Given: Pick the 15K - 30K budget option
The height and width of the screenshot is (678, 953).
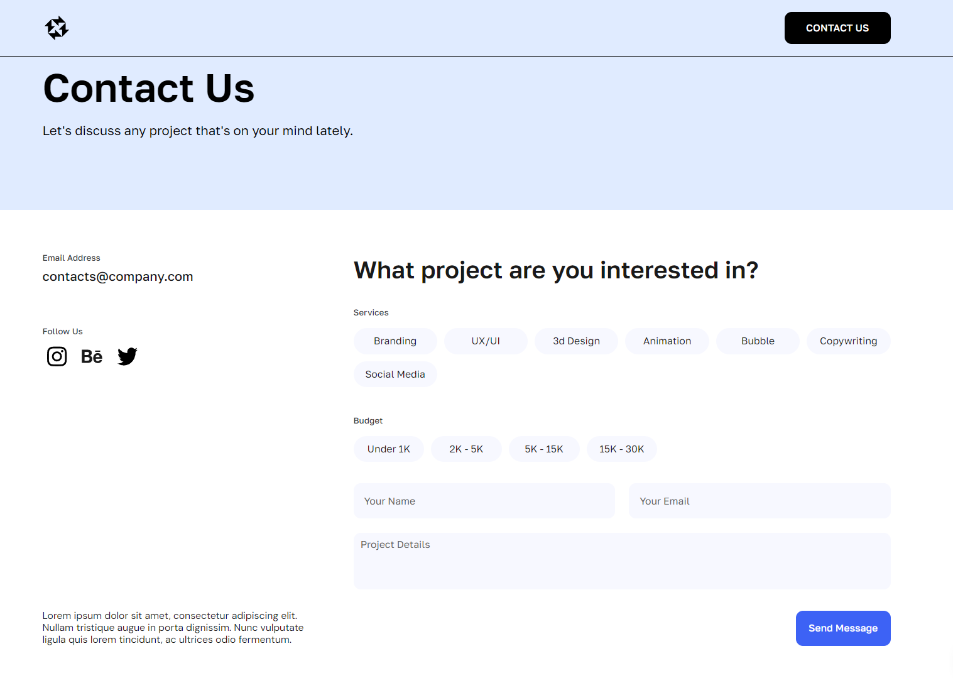Looking at the screenshot, I should pos(622,449).
